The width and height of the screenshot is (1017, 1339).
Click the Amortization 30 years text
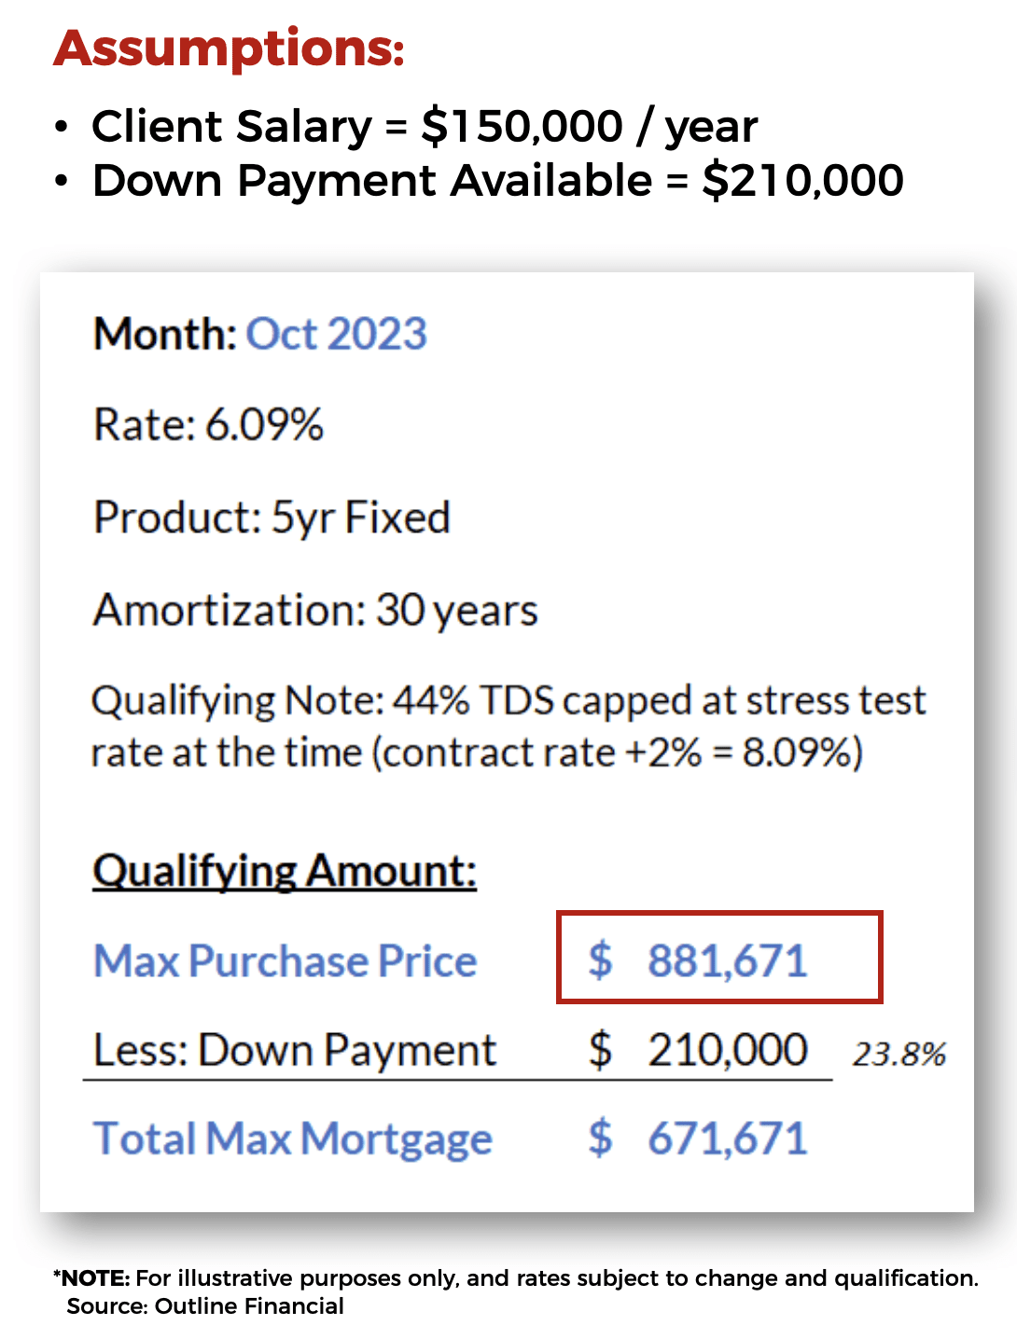pyautogui.click(x=315, y=610)
